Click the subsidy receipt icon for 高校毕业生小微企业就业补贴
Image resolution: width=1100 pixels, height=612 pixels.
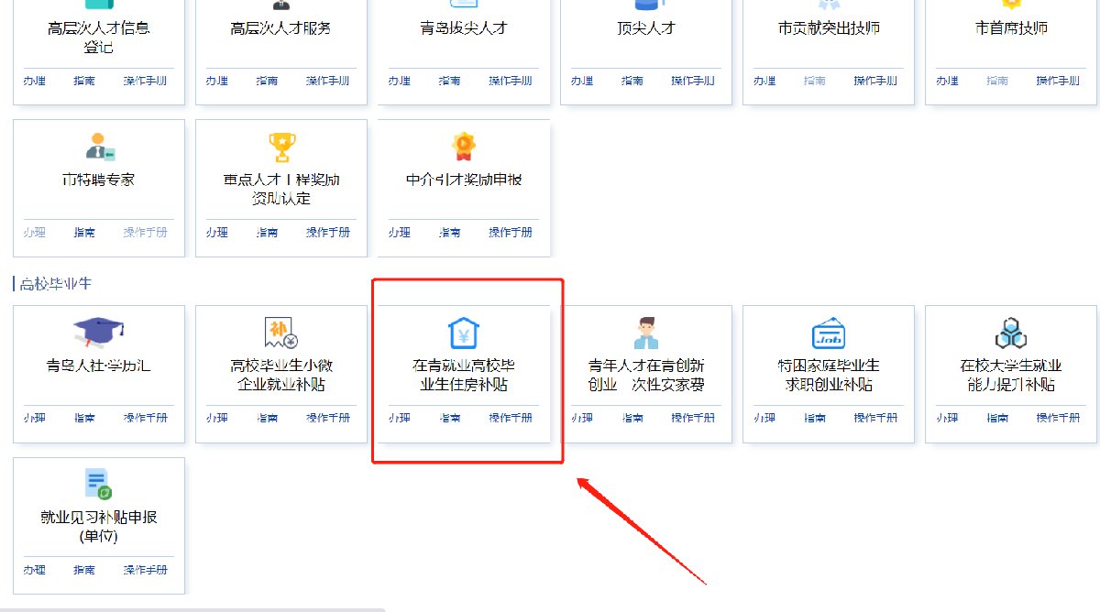pos(280,333)
